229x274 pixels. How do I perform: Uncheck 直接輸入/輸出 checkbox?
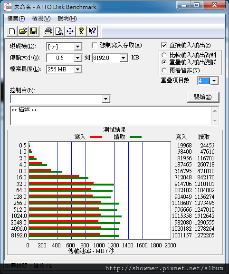coord(164,46)
